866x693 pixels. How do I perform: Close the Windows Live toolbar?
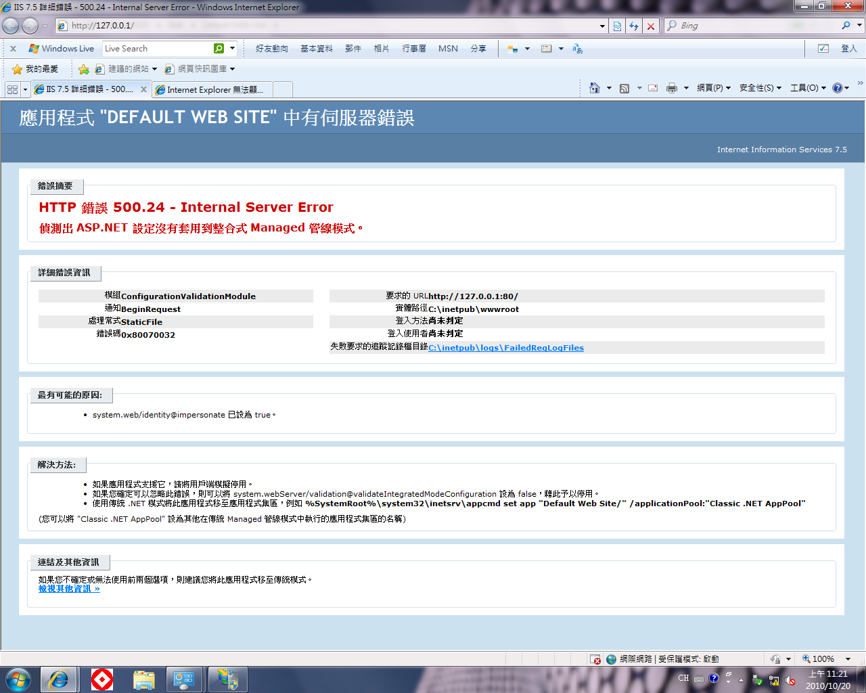pos(13,49)
